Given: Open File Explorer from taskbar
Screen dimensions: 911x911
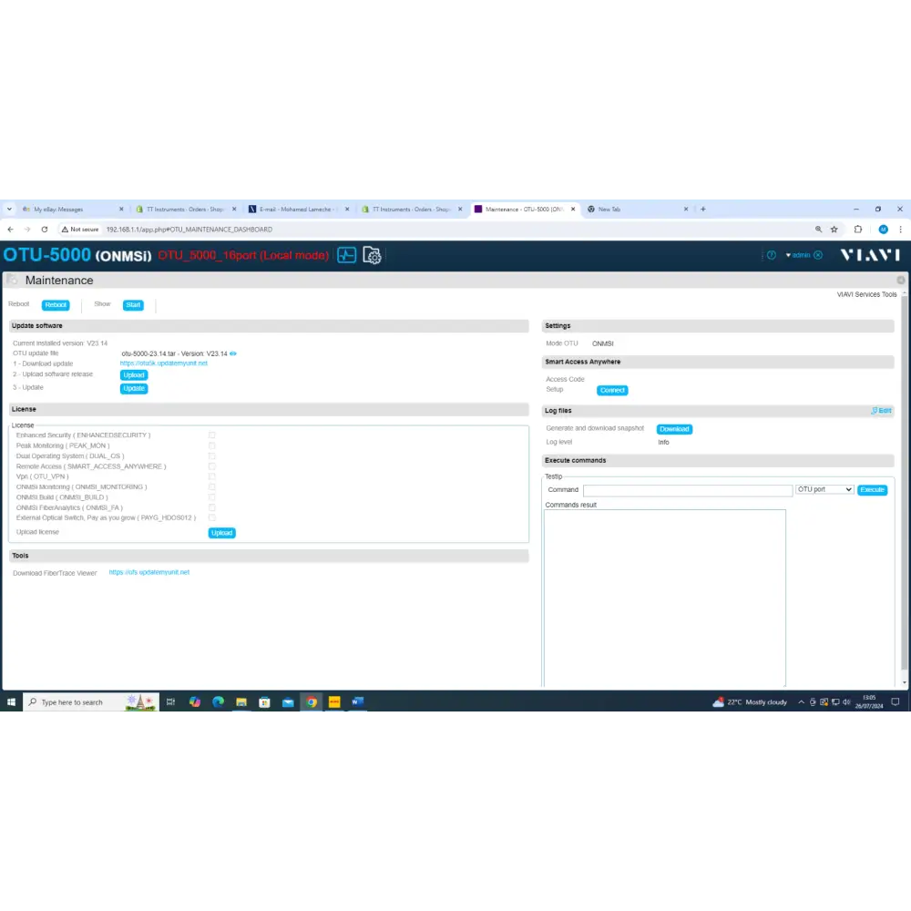Looking at the screenshot, I should coord(241,701).
